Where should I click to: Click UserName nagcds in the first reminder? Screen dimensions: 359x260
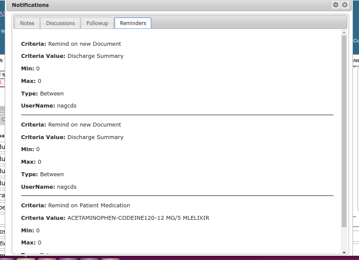click(66, 106)
